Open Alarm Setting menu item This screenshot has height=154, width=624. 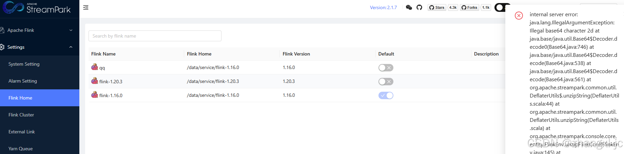[40, 81]
